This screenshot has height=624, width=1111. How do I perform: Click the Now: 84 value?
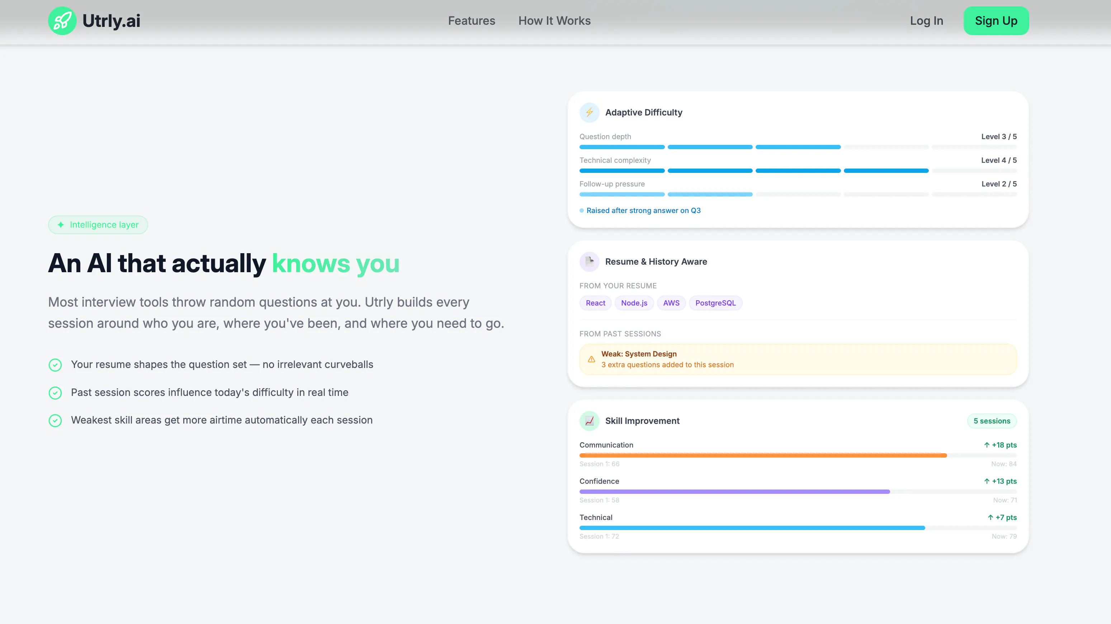[x=1004, y=464]
